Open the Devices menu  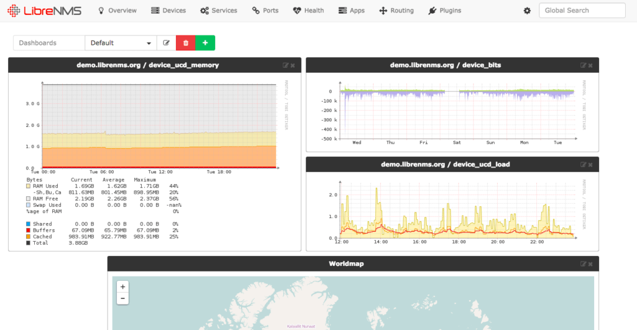[168, 11]
